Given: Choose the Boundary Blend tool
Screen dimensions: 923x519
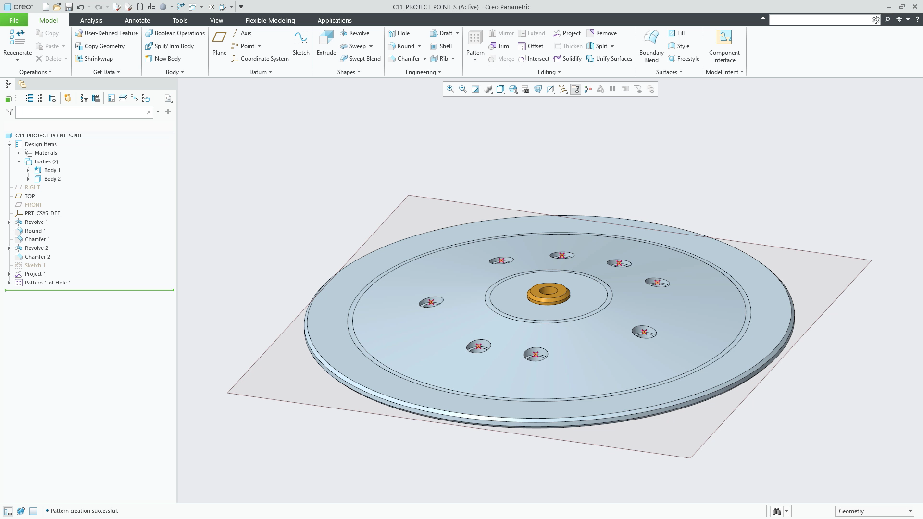Looking at the screenshot, I should tap(651, 46).
